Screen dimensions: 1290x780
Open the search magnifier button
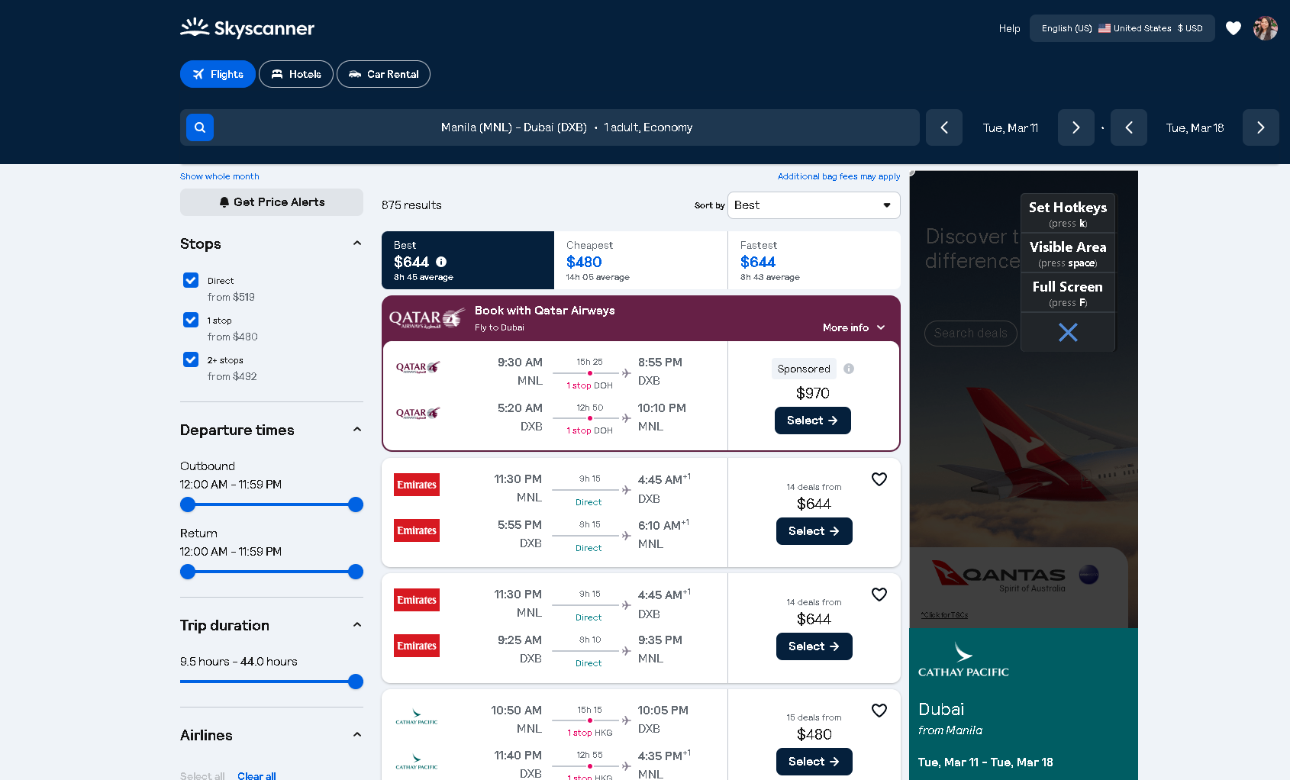click(x=200, y=127)
